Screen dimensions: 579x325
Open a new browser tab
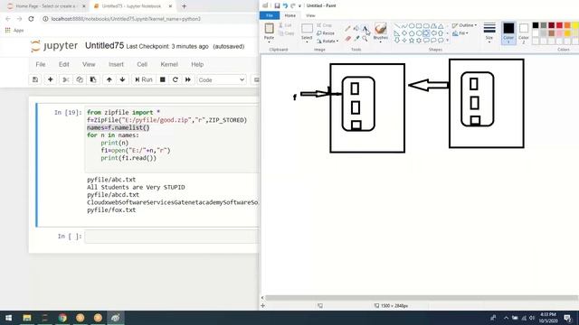click(x=184, y=6)
